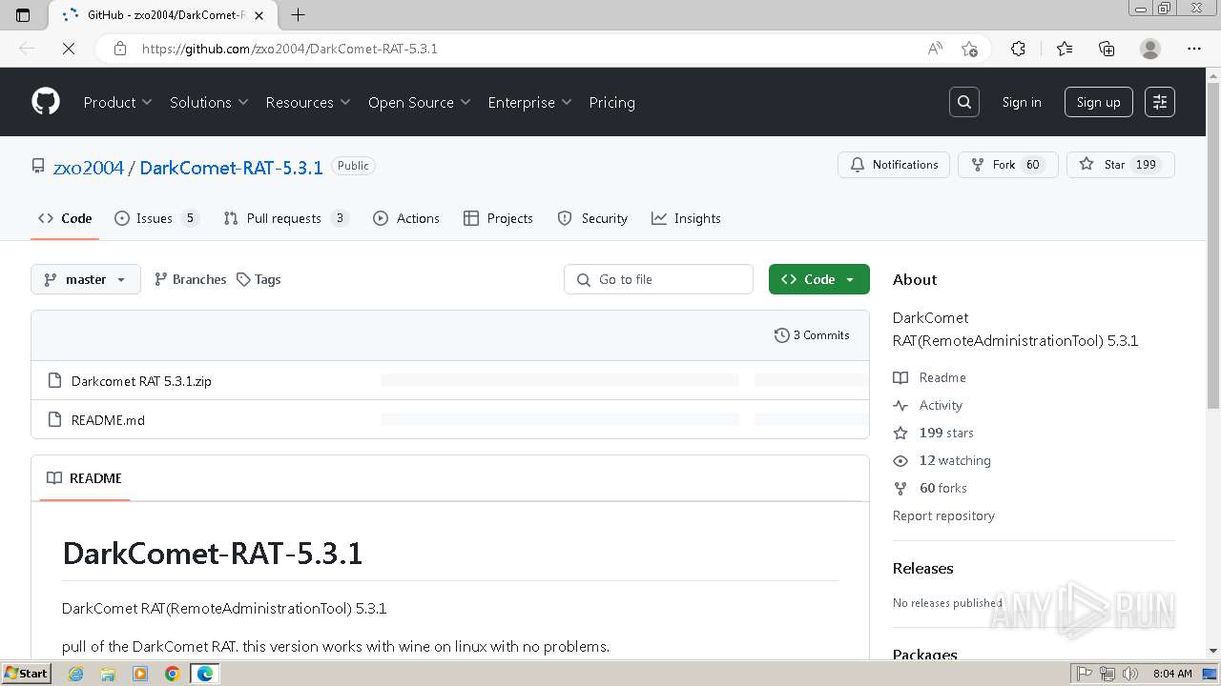The width and height of the screenshot is (1221, 686).
Task: View the 3 Commits history
Action: [812, 335]
